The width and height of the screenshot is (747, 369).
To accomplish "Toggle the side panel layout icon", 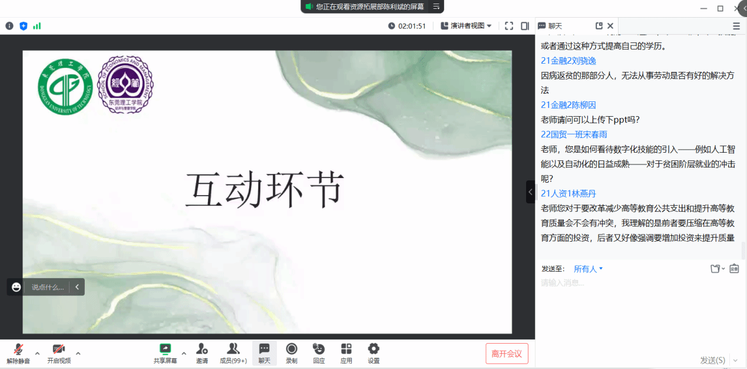I will coord(525,26).
